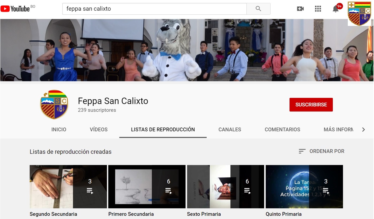This screenshot has height=219, width=374.
Task: Click the SUSCRIBIRSE button
Action: click(x=311, y=105)
